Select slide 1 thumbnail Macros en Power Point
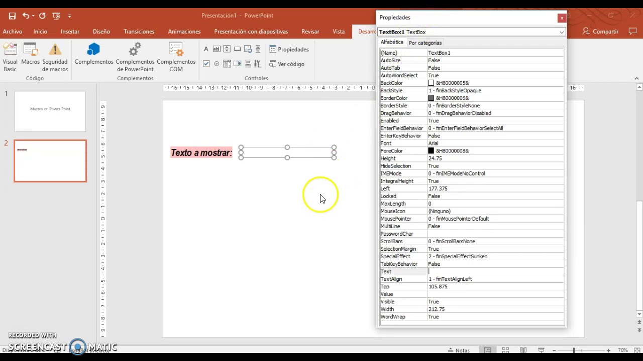 point(50,111)
